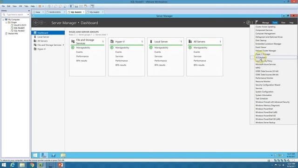
Task: Click File Explorer icon in VM taskbar
Action: (63, 155)
